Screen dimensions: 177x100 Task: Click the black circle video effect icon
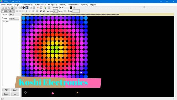(x=24, y=7)
